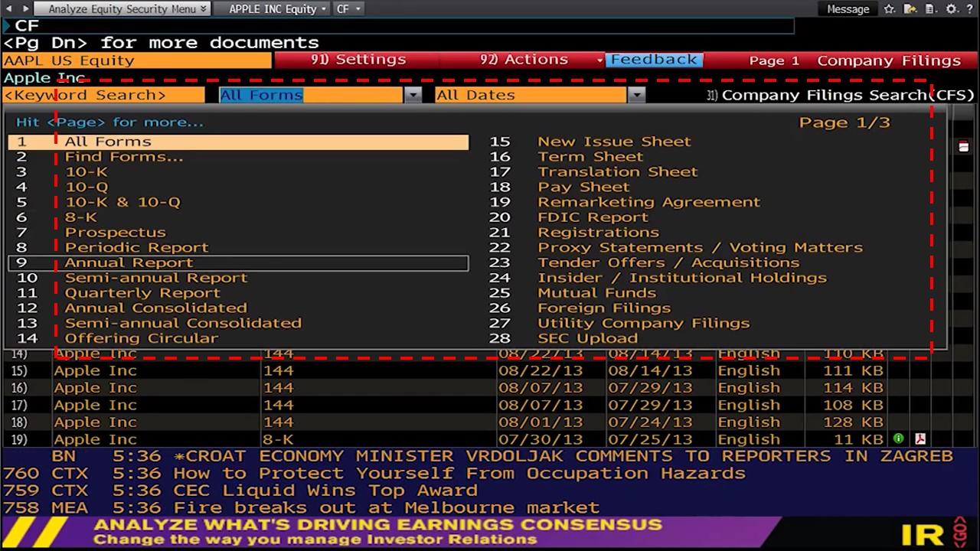Choose 10-K & 10-Q option
Image resolution: width=980 pixels, height=551 pixels.
pyautogui.click(x=122, y=202)
